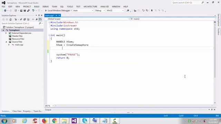The width and height of the screenshot is (221, 124).
Task: Toggle auto-hide pin on Output panel
Action: coord(212,110)
